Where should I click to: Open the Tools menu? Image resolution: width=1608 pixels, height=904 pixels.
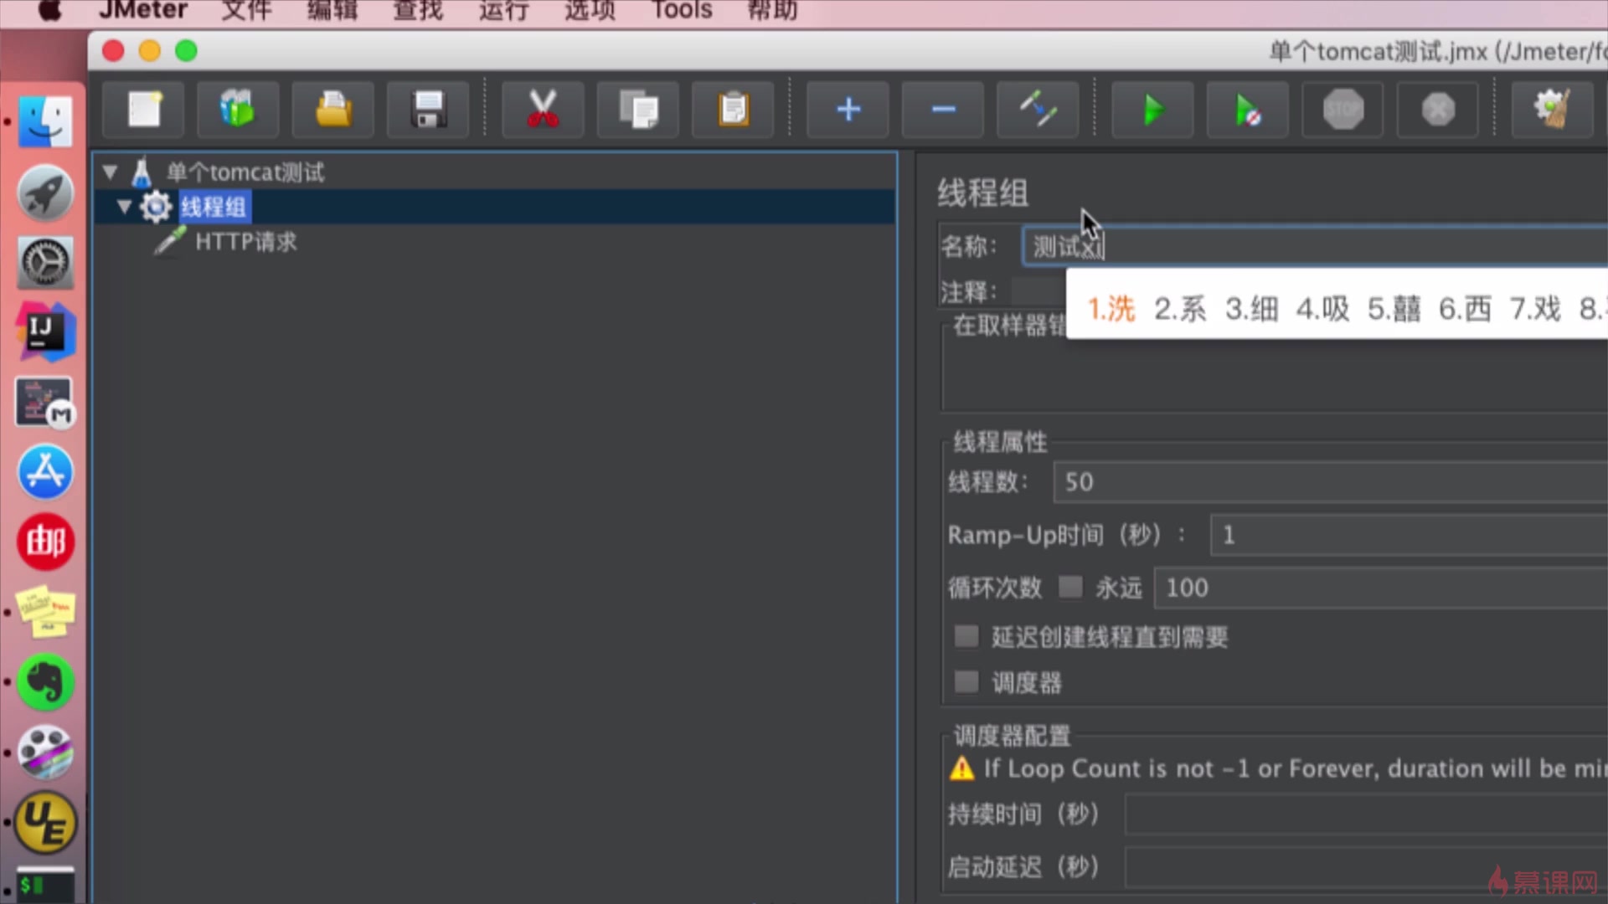click(681, 11)
